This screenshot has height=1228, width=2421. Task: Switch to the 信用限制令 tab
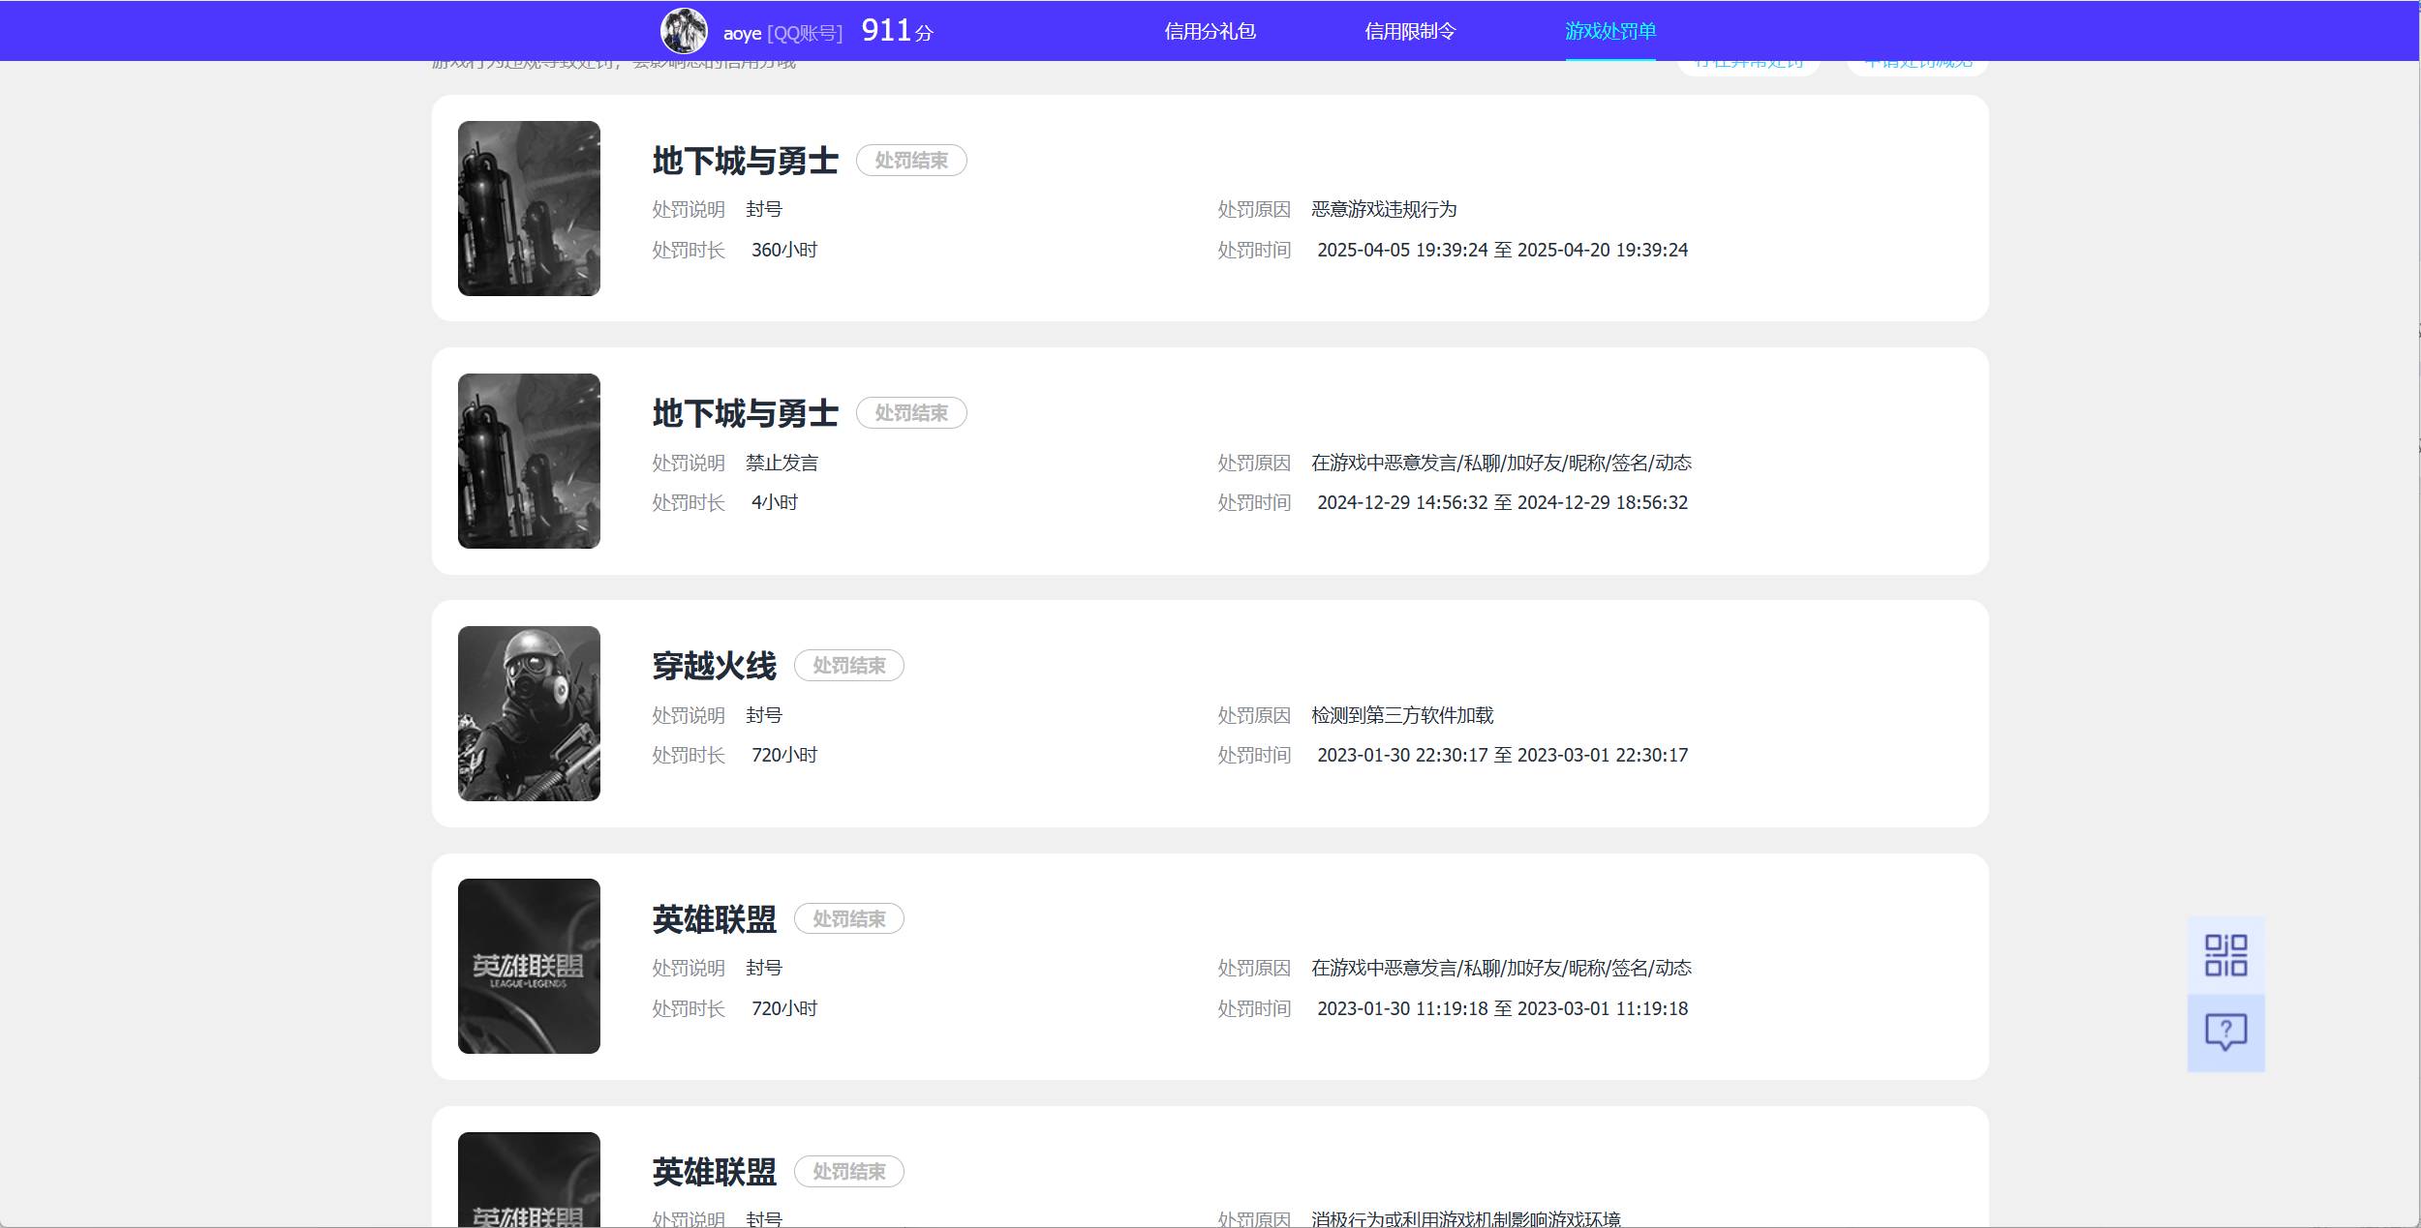(x=1411, y=30)
